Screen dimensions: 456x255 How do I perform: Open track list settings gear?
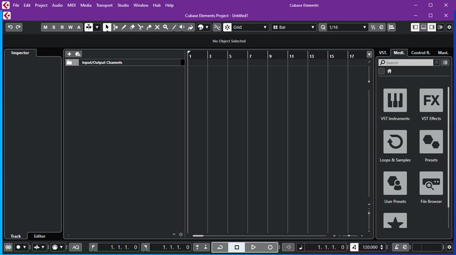[x=181, y=234]
